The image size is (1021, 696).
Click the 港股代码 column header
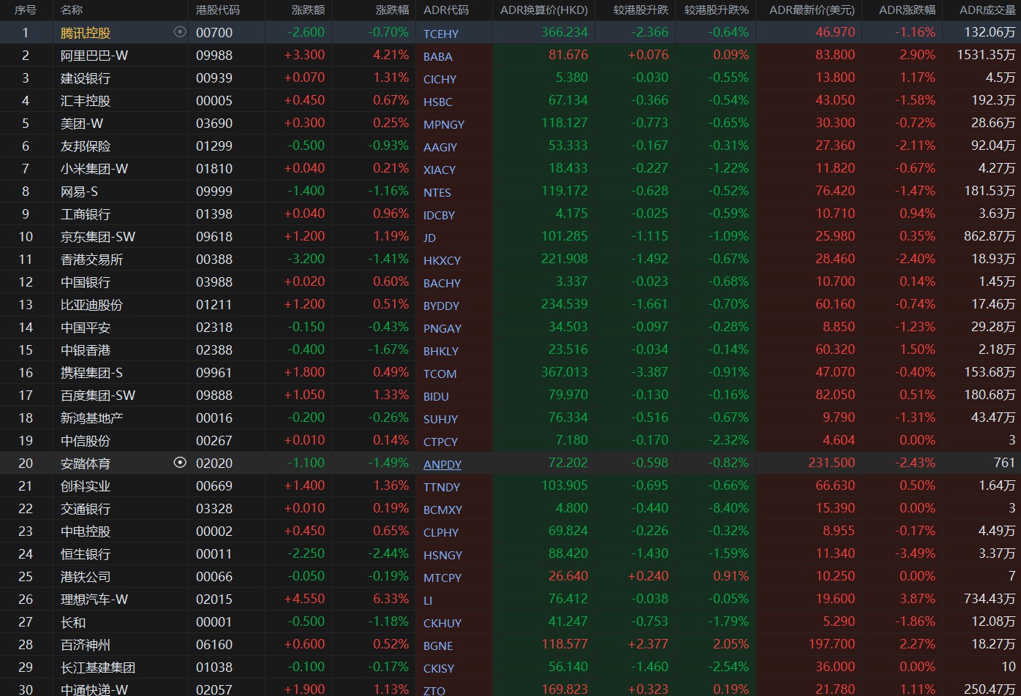click(x=217, y=10)
